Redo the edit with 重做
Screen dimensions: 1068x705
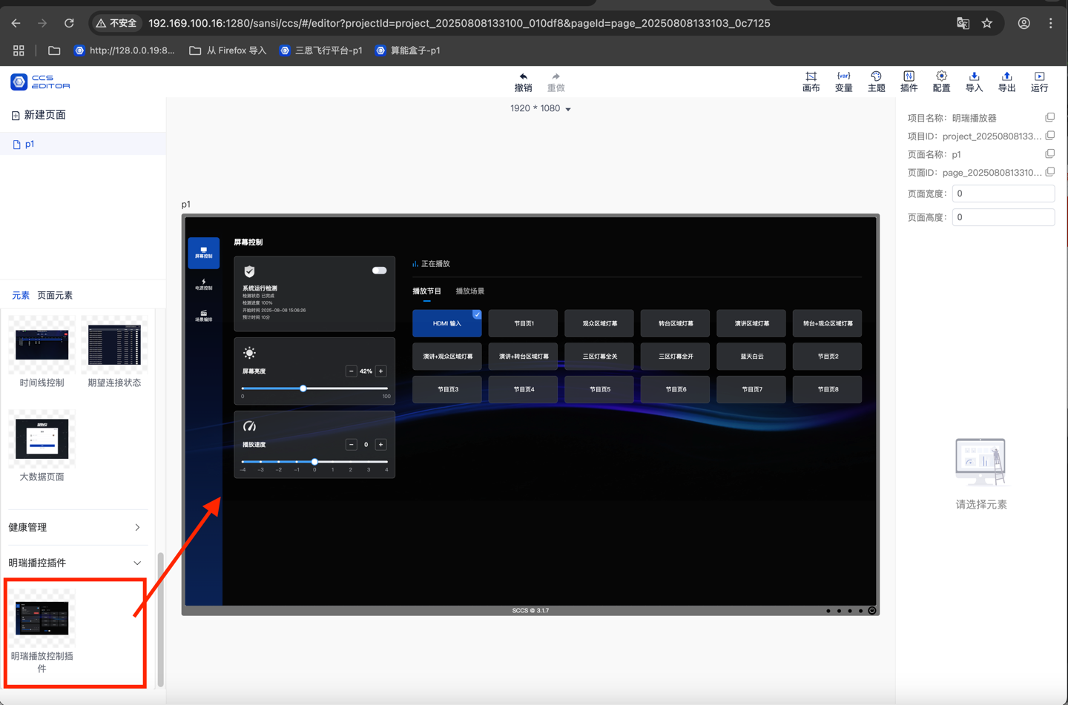[x=556, y=82]
